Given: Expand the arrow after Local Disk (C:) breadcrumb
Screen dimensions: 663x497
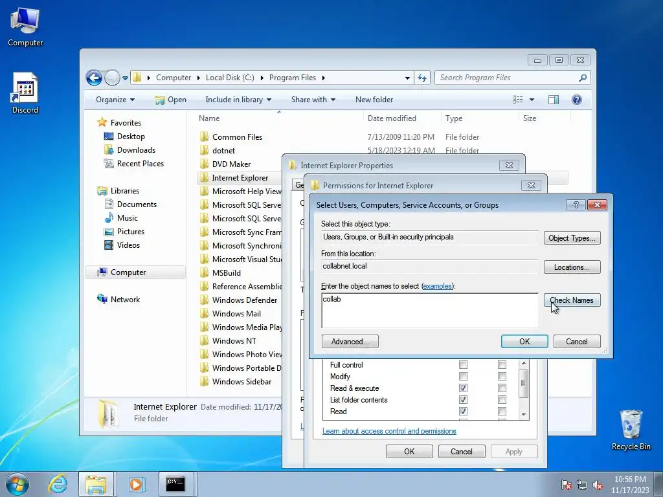Looking at the screenshot, I should coord(262,78).
